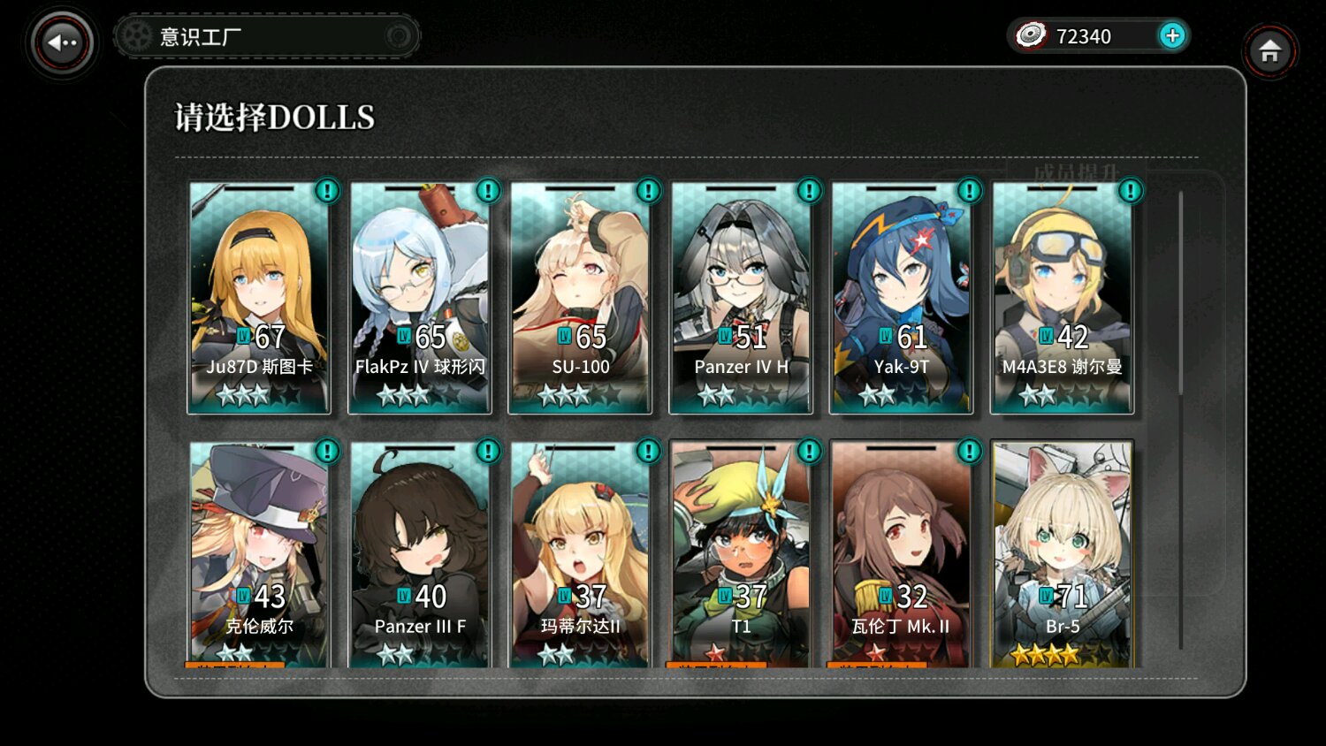Select the Panzer IV H doll
1326x746 pixels.
click(741, 299)
